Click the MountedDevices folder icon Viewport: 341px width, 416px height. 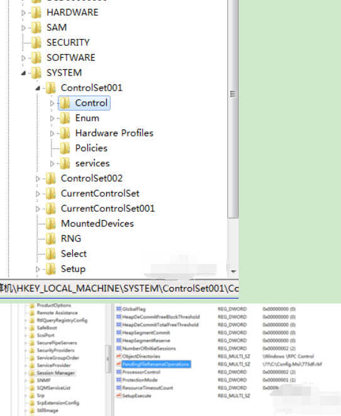[51, 224]
